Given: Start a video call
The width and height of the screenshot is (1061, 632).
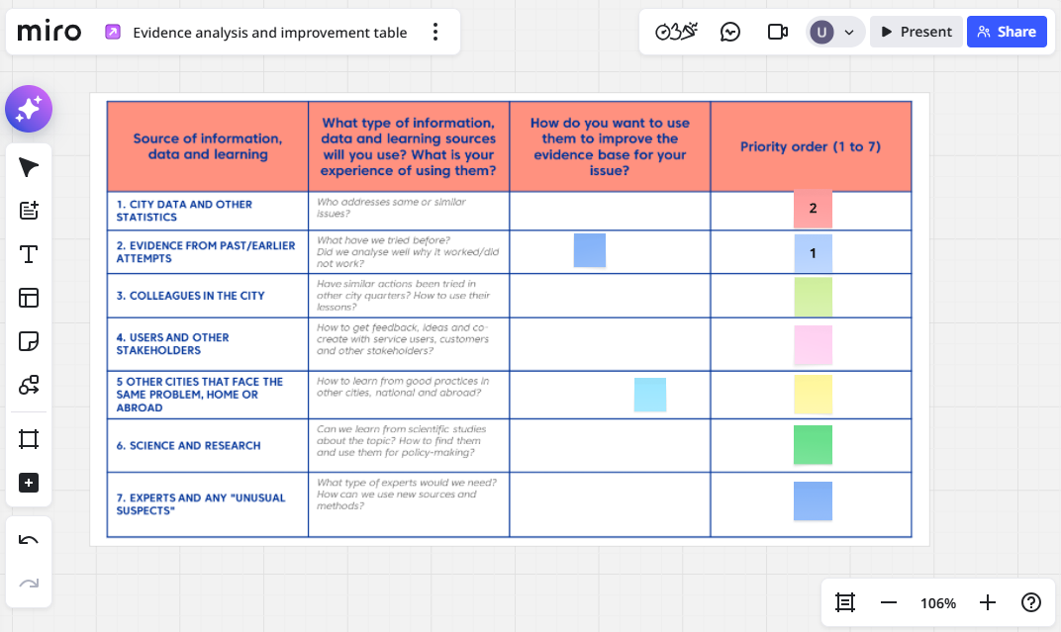Looking at the screenshot, I should [778, 32].
